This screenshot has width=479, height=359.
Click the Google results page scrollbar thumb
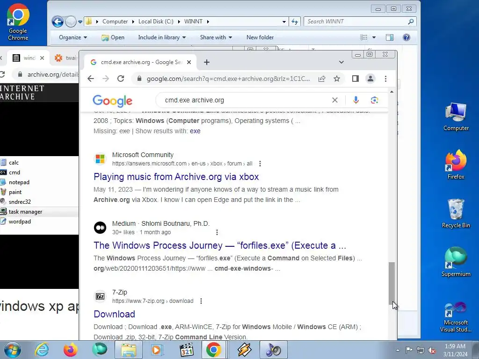tap(392, 283)
